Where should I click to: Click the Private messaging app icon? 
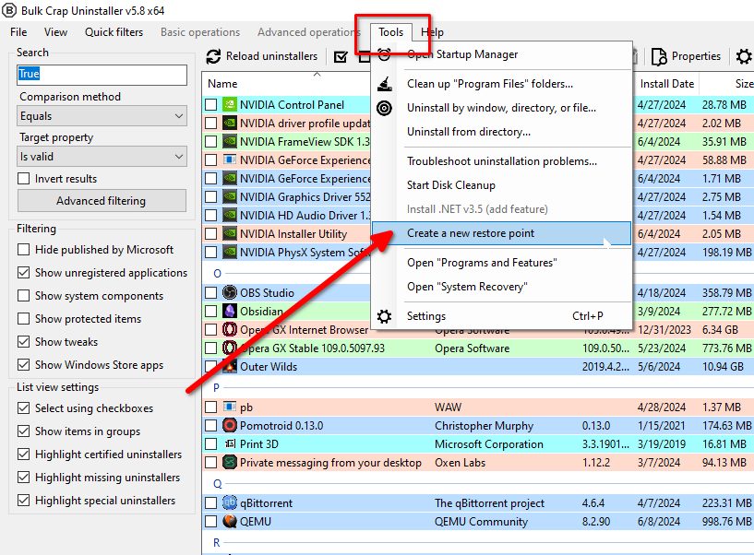pos(230,463)
